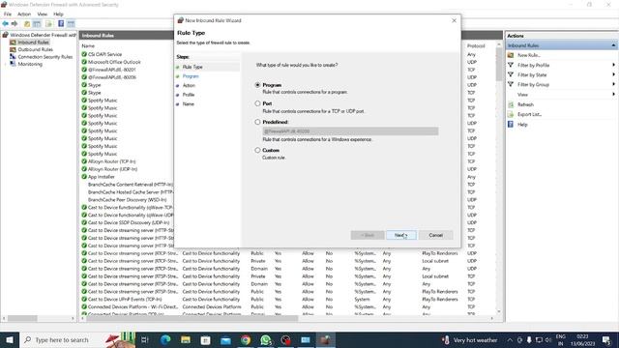
Task: Open the Monitoring node in the tree
Action: coord(30,64)
